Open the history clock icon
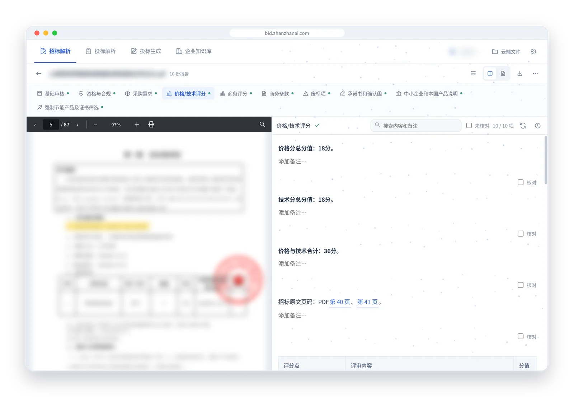Screen dimensions: 574x397 click(x=537, y=126)
